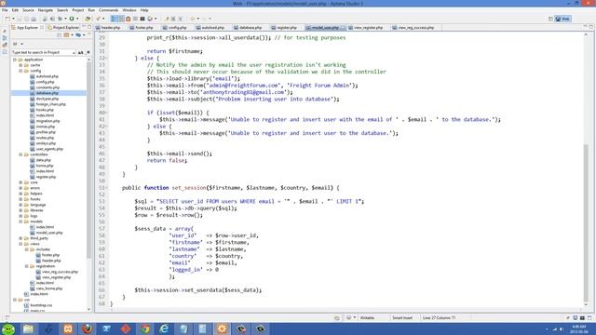Open Firefox from the Windows taskbar

coord(87,328)
